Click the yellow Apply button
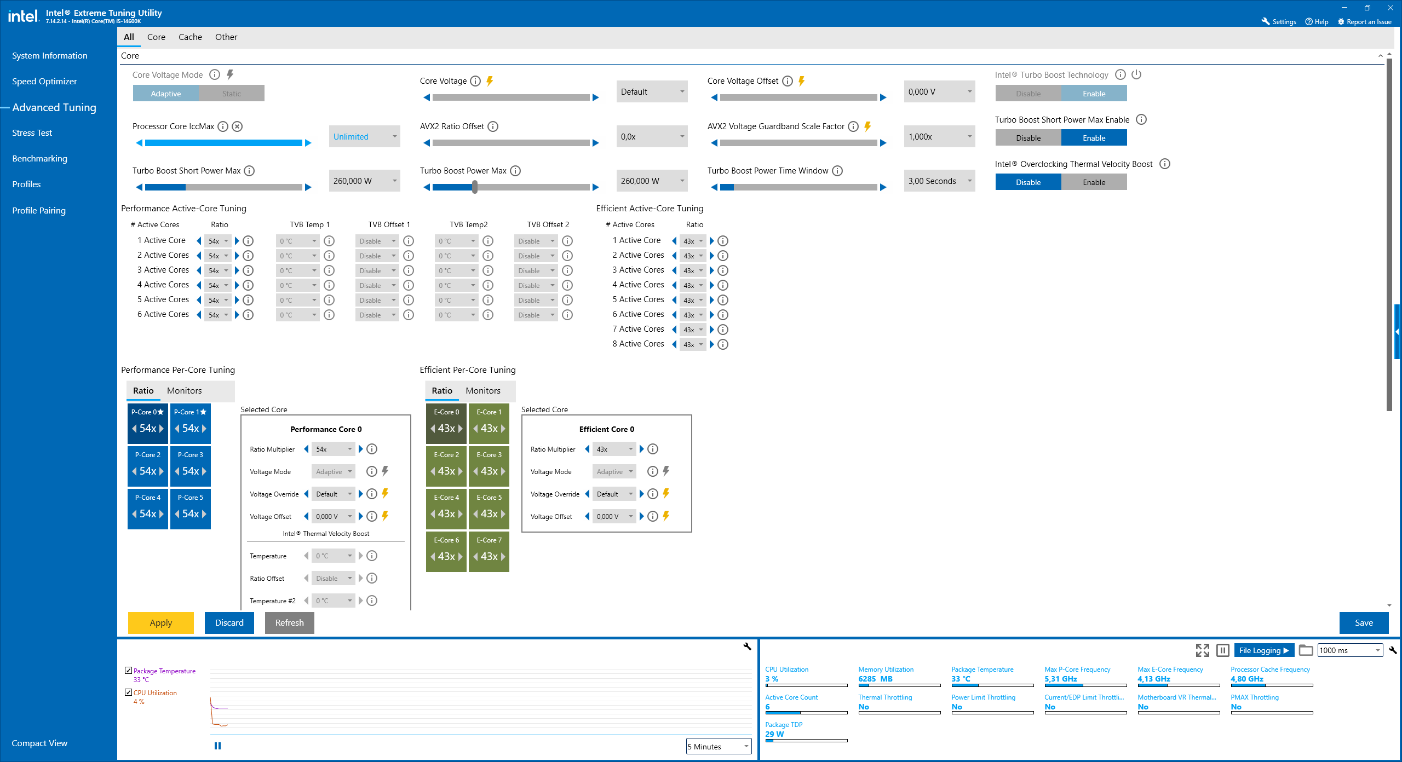Image resolution: width=1402 pixels, height=762 pixels. coord(160,623)
